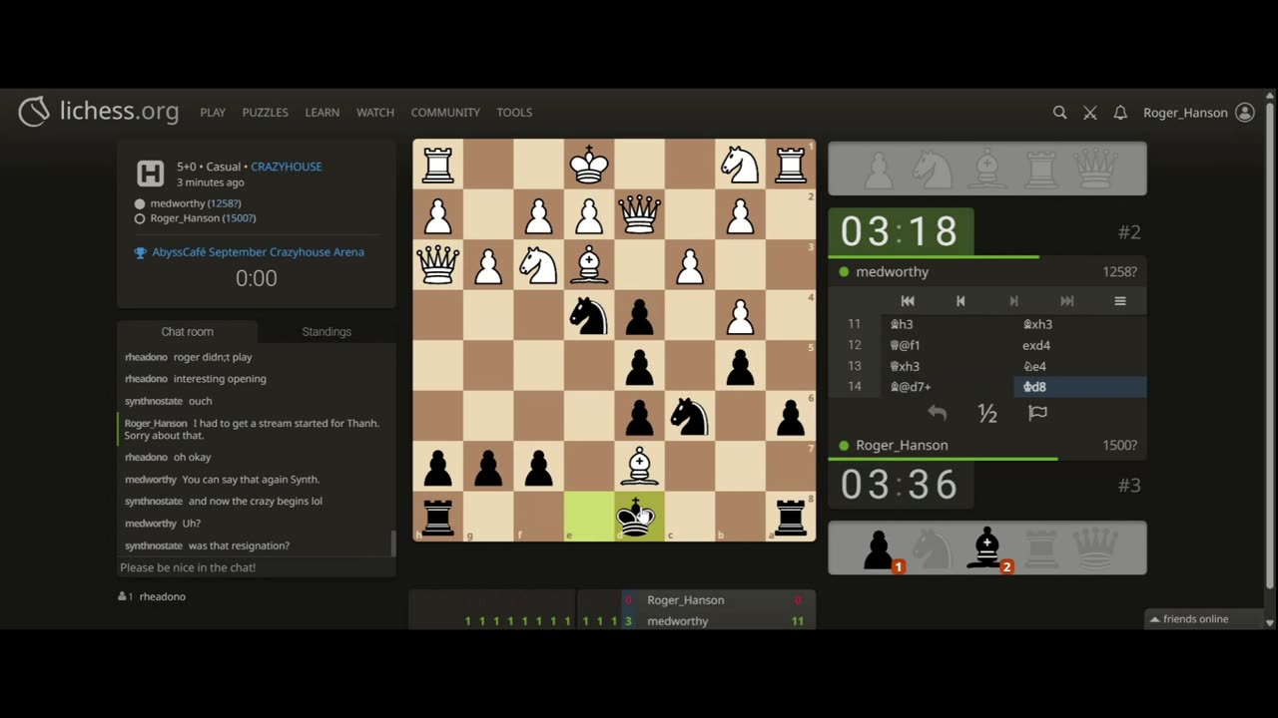Open spectator rheadono below chat
Screen dimensions: 1278x718
tap(162, 596)
